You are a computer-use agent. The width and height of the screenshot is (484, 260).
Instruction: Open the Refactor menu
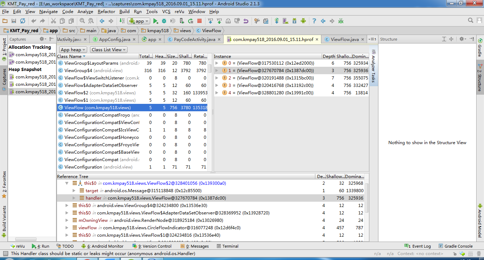tap(106, 12)
